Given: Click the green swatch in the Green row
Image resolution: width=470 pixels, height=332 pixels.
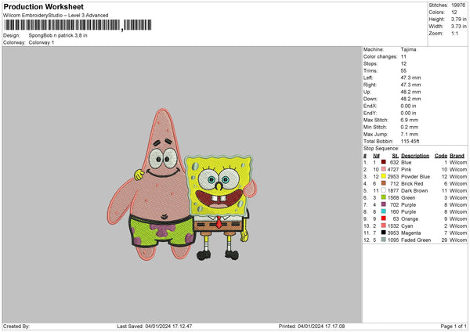Looking at the screenshot, I should tap(383, 197).
